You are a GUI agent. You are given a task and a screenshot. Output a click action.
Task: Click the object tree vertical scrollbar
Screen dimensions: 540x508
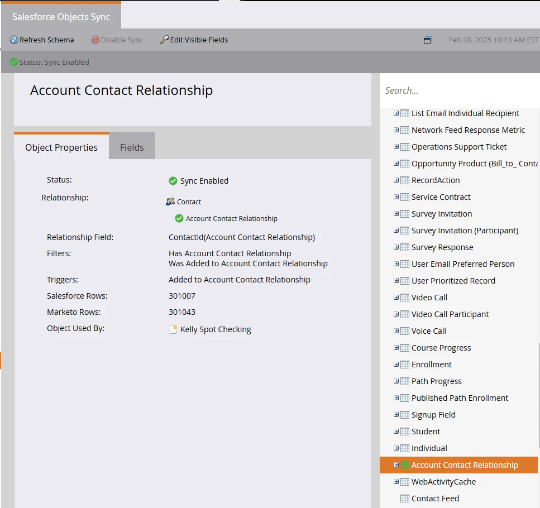click(539, 396)
